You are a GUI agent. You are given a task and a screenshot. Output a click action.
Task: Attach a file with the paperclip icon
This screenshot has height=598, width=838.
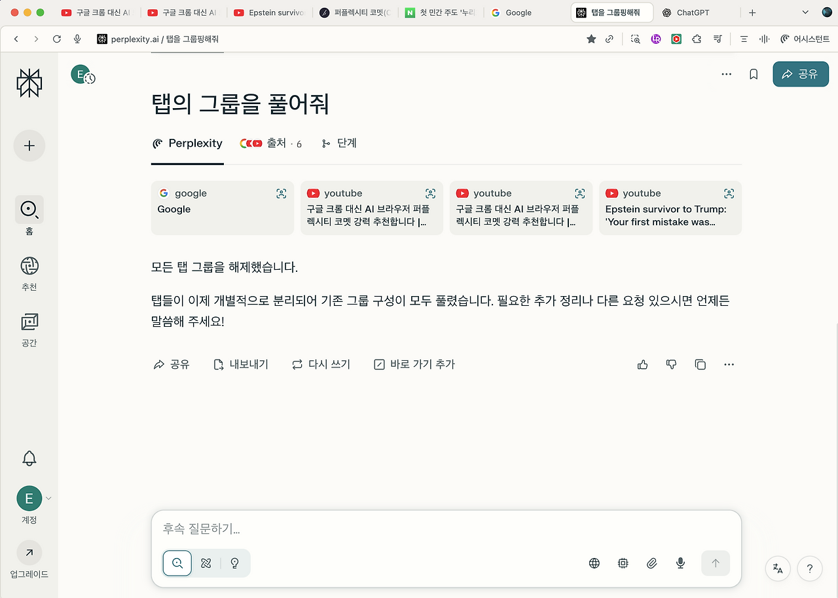[x=651, y=563]
